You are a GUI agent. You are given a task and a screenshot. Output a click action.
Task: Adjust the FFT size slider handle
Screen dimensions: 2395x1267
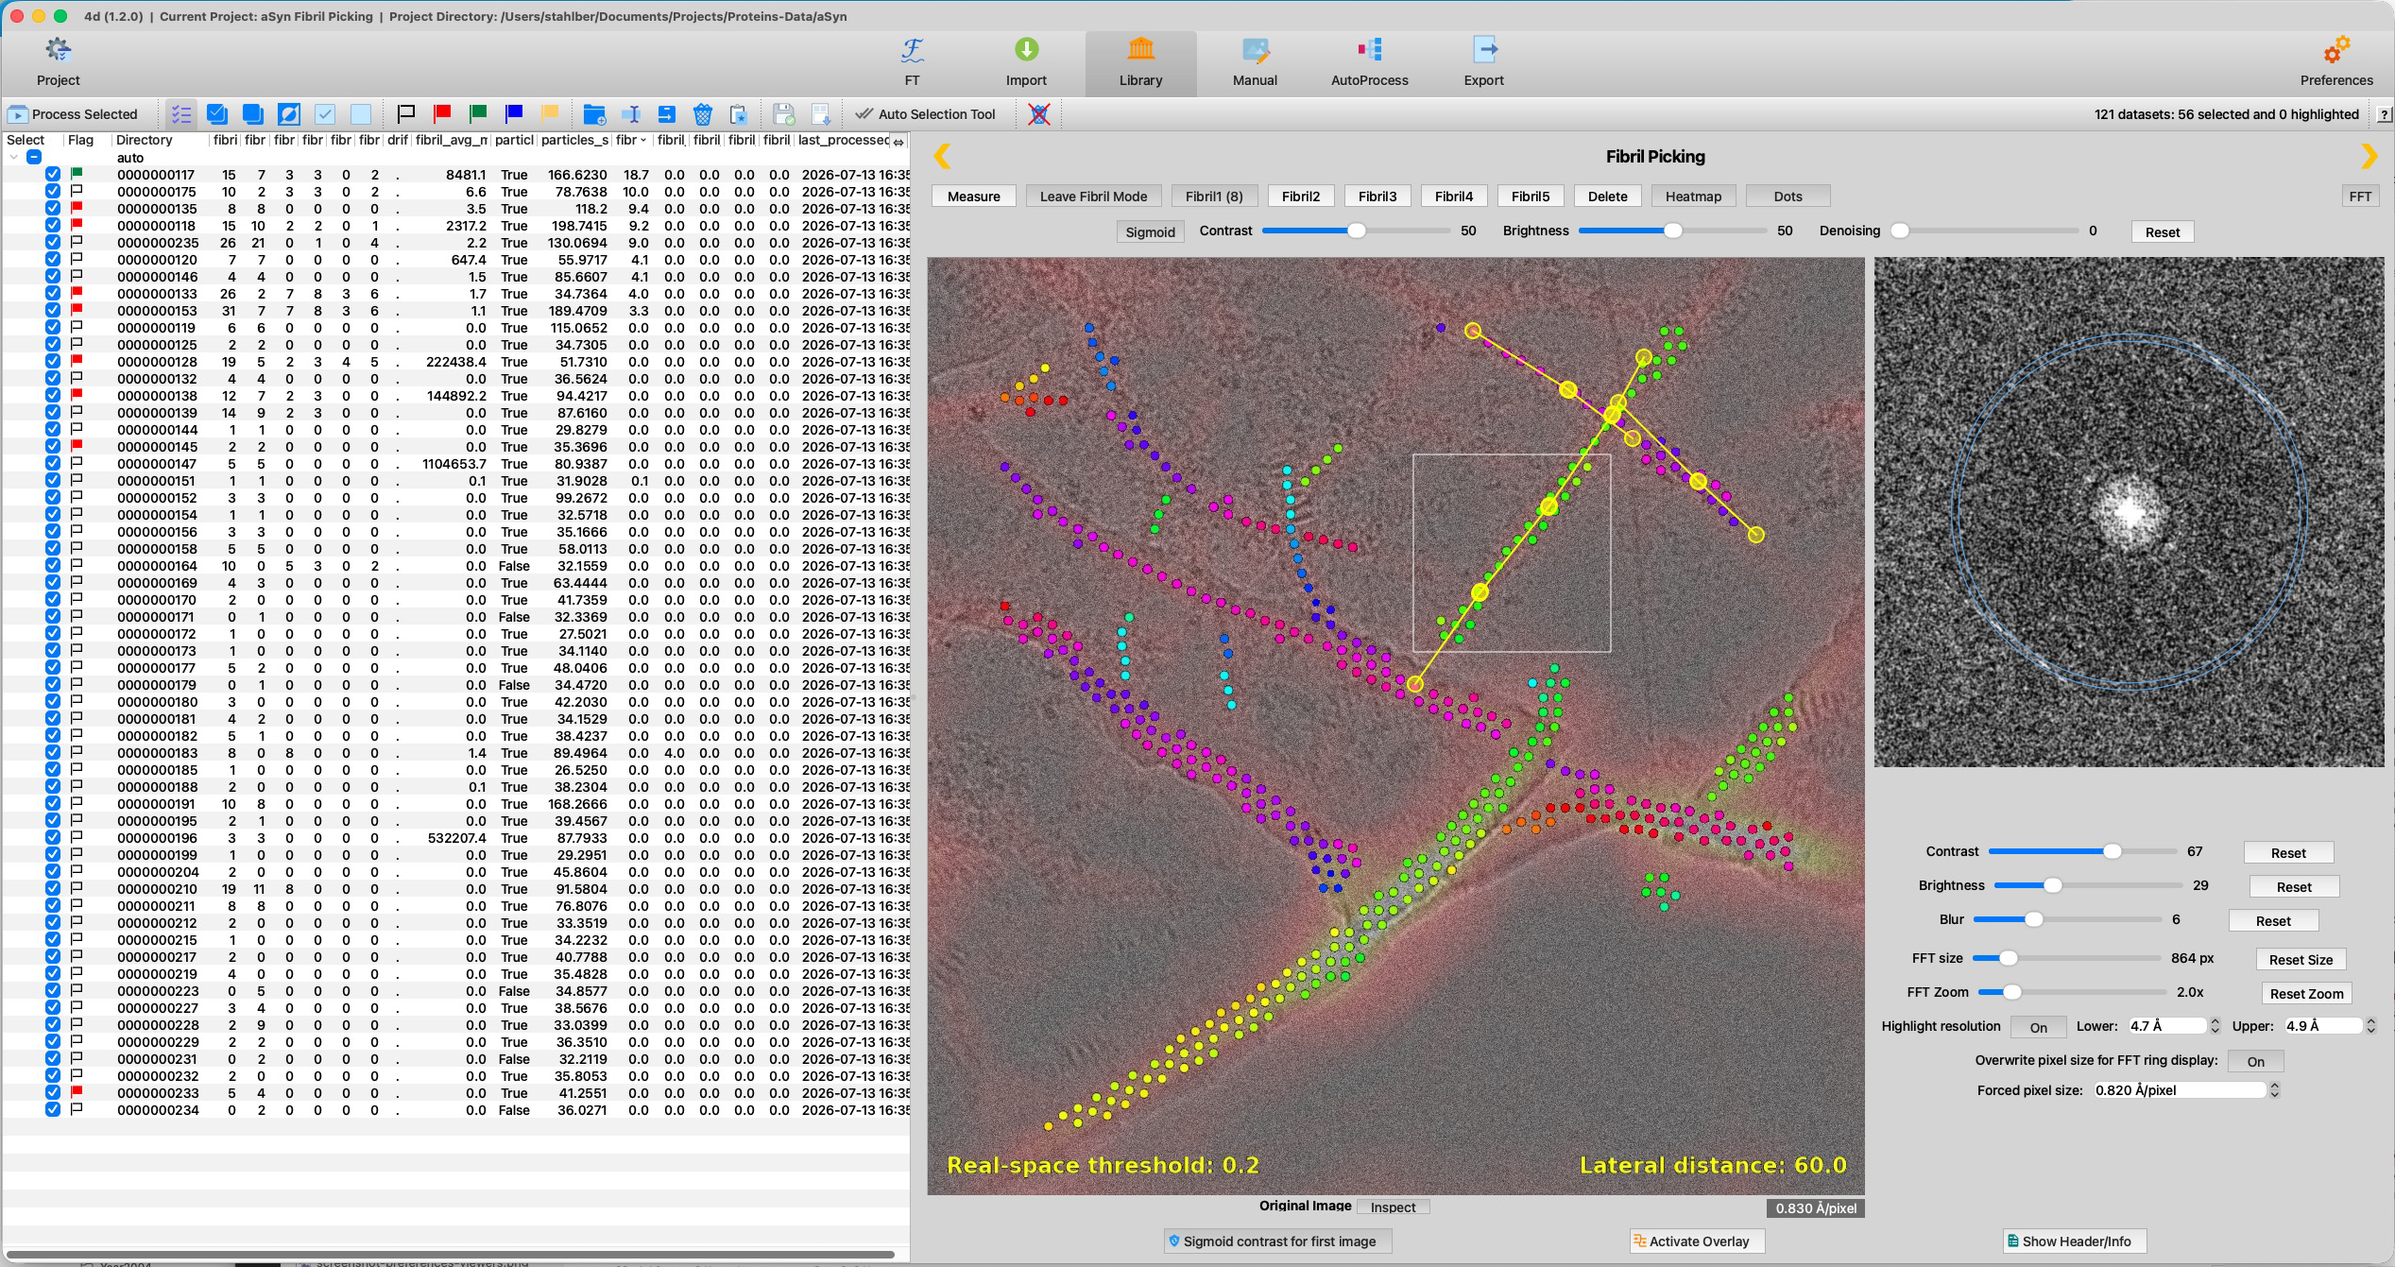tap(2009, 958)
